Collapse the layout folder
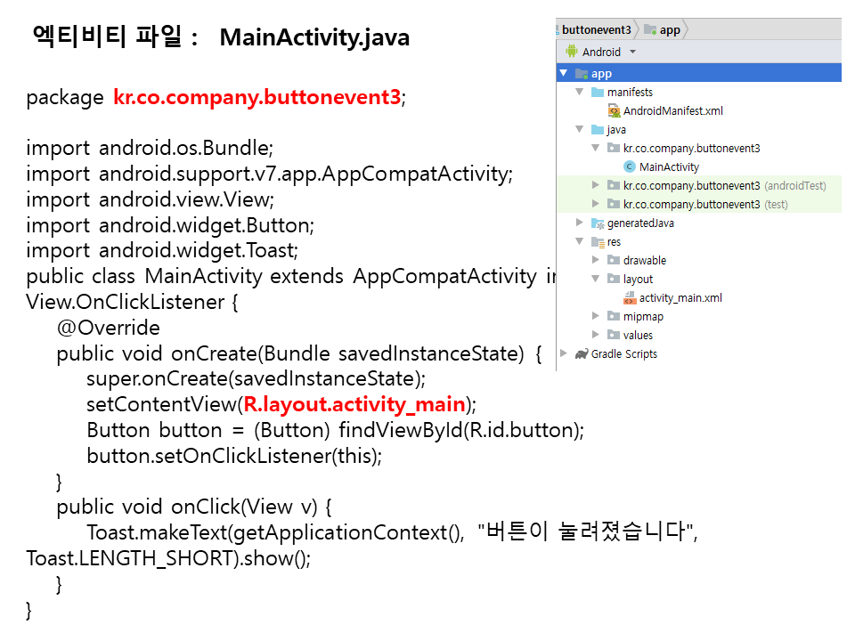Image resolution: width=855 pixels, height=641 pixels. pyautogui.click(x=596, y=280)
